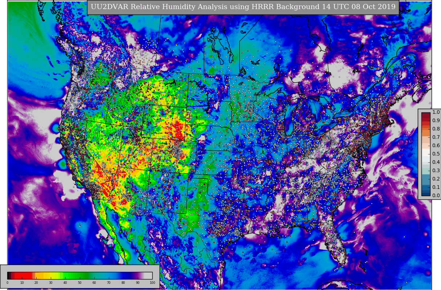
Task: Click the 0.2 label on right colorbar
Action: click(436, 179)
